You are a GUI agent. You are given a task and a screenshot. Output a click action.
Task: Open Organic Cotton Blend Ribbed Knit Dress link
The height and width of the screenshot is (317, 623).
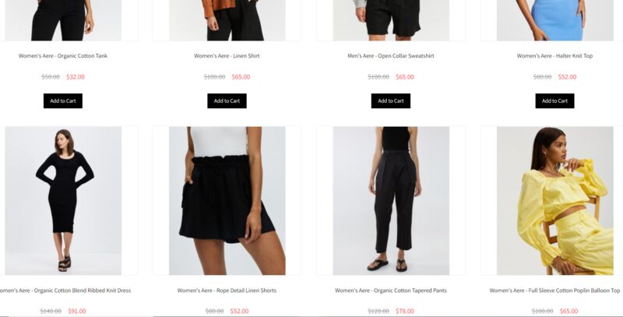[65, 291]
